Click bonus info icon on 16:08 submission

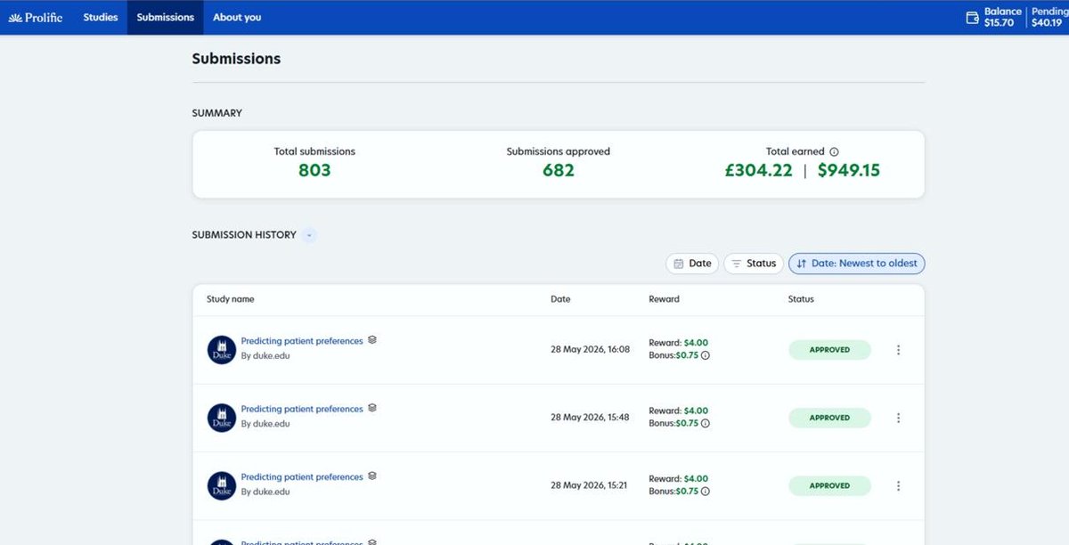[706, 355]
